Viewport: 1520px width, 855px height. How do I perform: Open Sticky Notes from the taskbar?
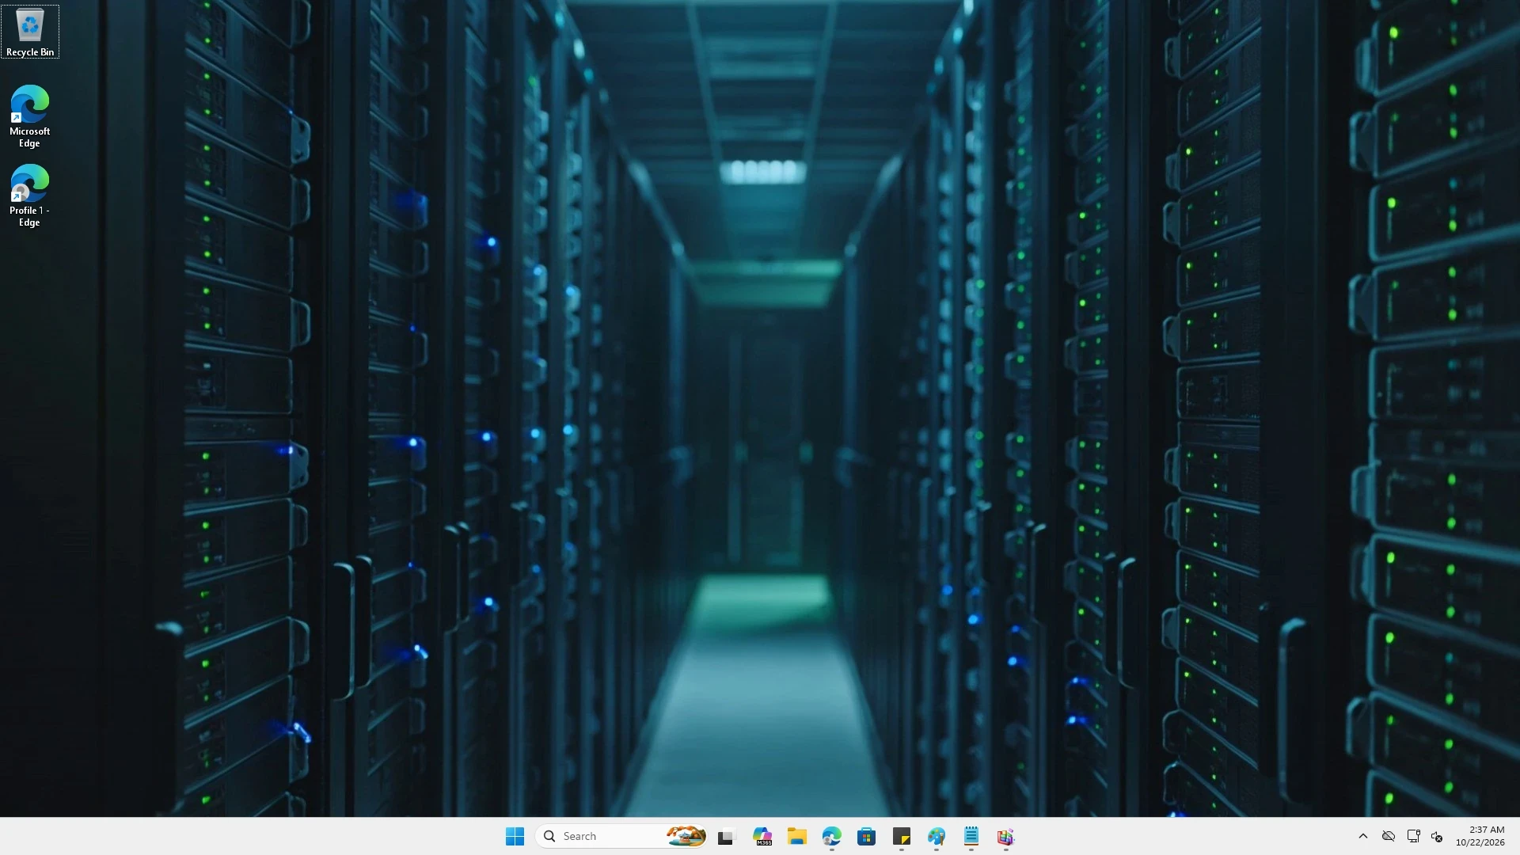click(x=902, y=837)
